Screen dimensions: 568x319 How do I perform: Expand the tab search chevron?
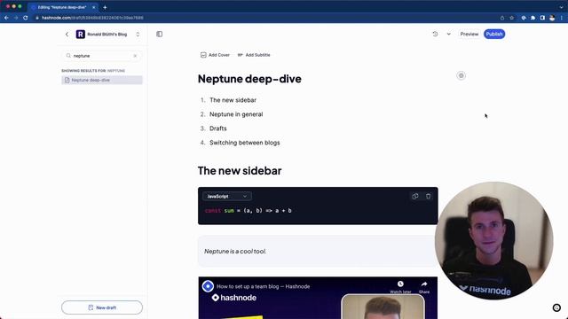(x=561, y=7)
